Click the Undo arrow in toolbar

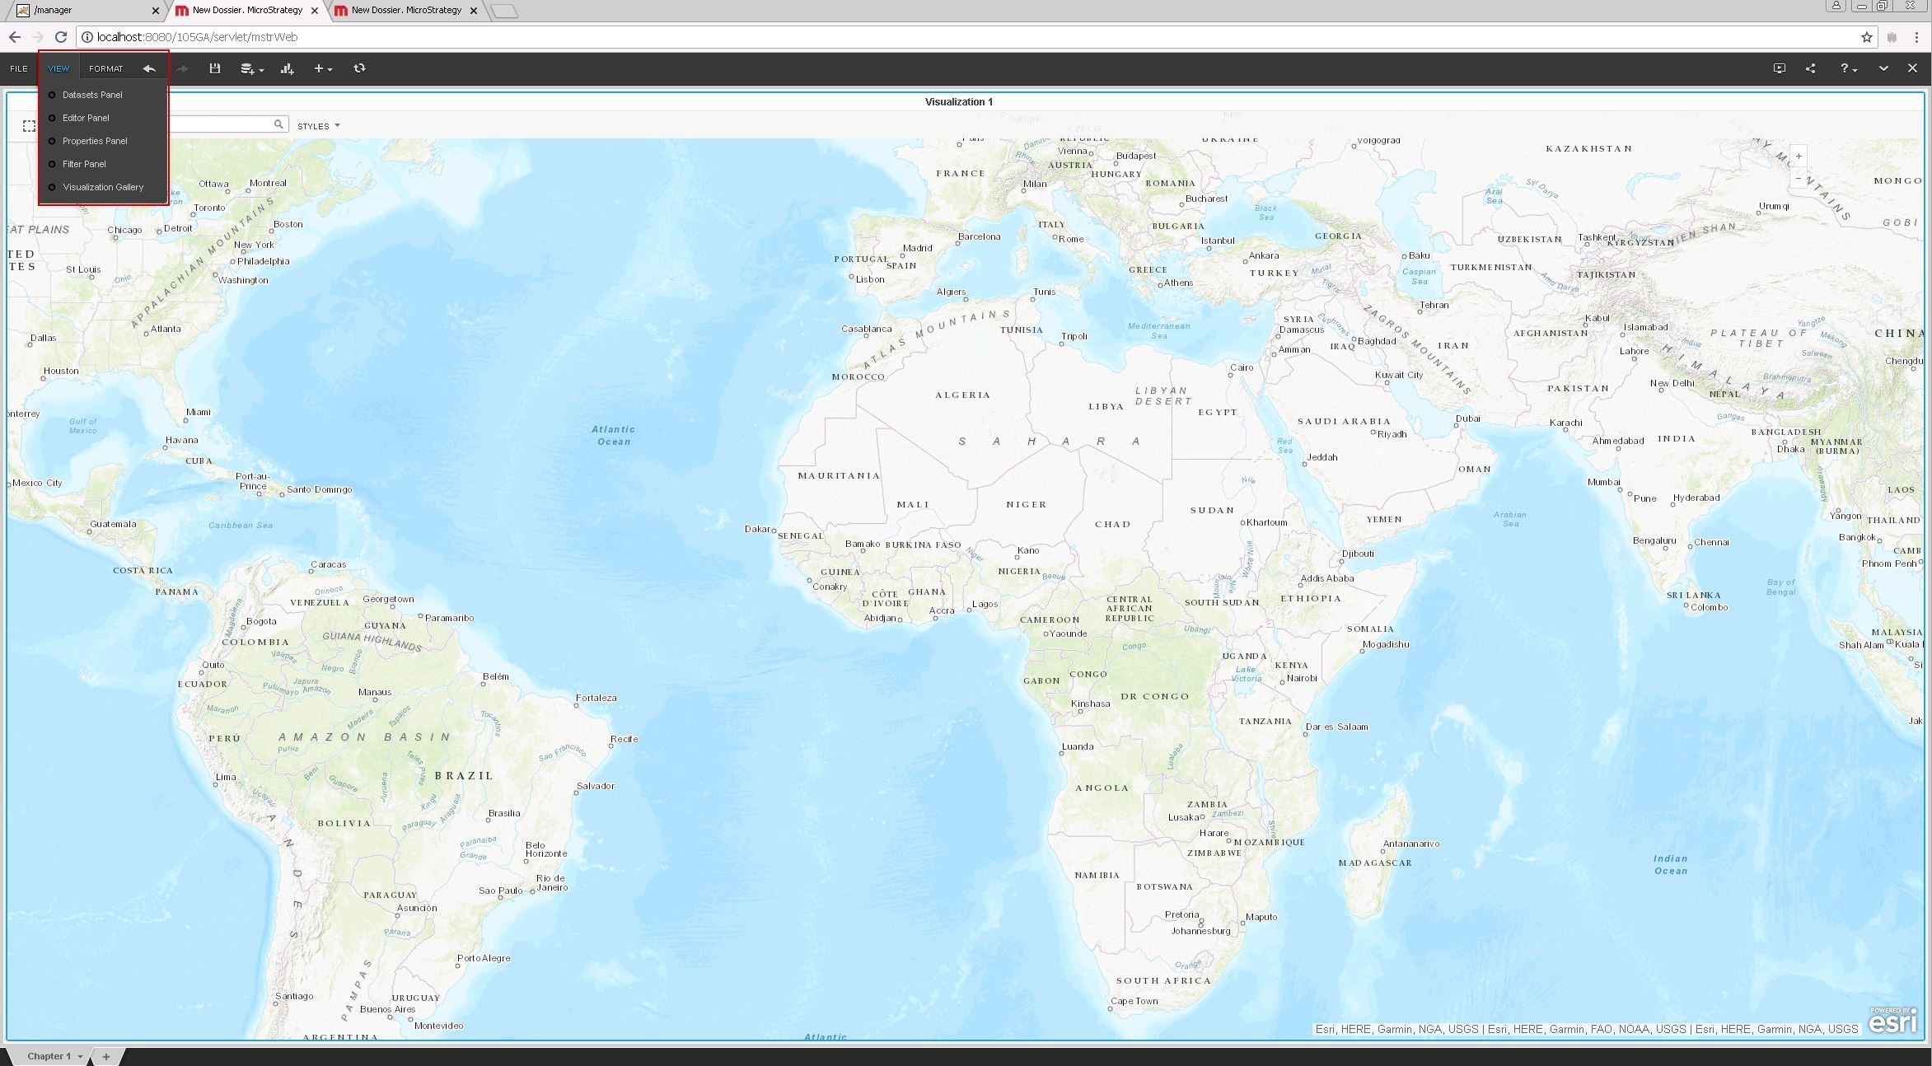[x=149, y=68]
